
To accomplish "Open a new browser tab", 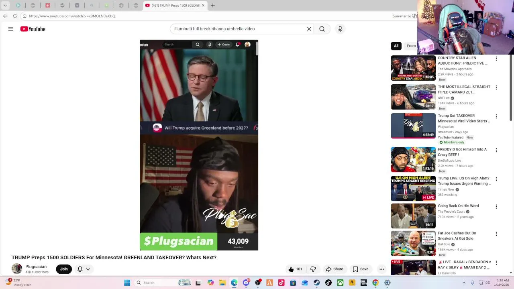I will pos(213,5).
